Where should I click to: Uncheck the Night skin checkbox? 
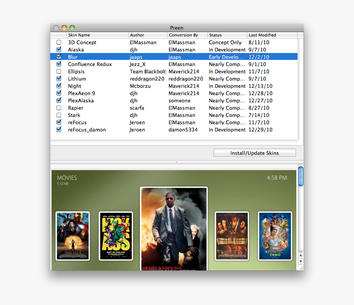tap(59, 86)
